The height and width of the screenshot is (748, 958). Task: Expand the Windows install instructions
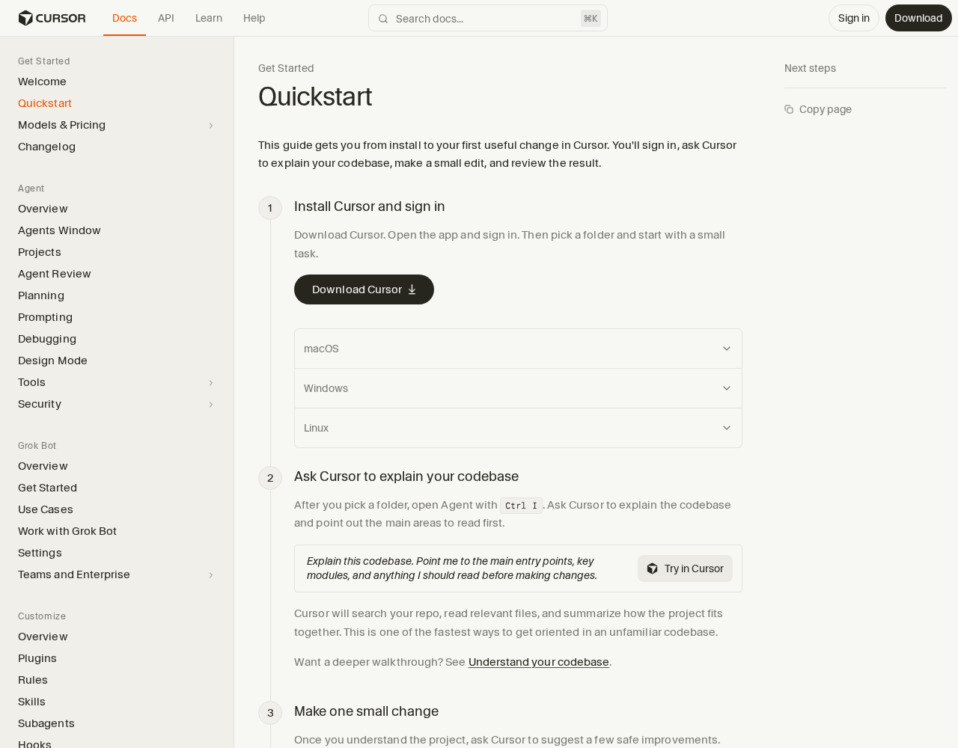pyautogui.click(x=518, y=388)
